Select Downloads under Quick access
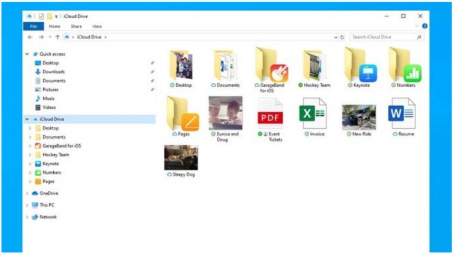454x254 pixels. click(53, 71)
